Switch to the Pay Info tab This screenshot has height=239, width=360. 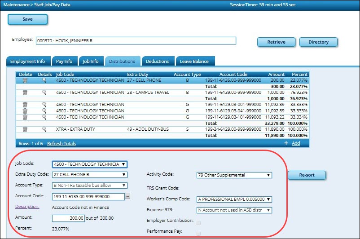[x=64, y=62]
